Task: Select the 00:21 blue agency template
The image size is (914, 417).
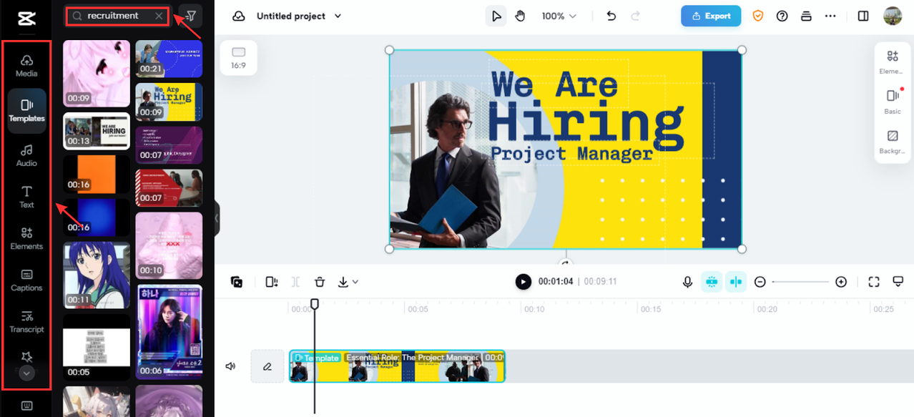Action: (169, 59)
